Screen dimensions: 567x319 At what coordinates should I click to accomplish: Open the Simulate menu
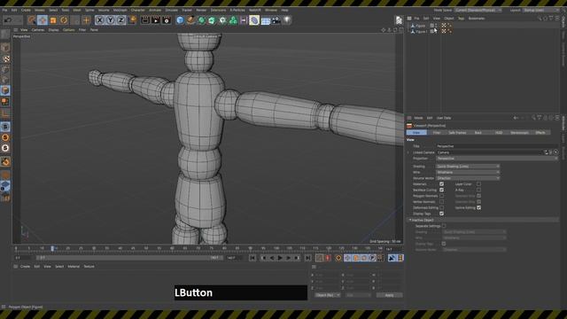tap(172, 10)
